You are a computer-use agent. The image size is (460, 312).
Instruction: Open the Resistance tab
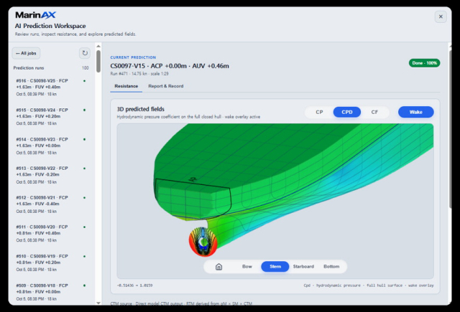[x=126, y=86]
